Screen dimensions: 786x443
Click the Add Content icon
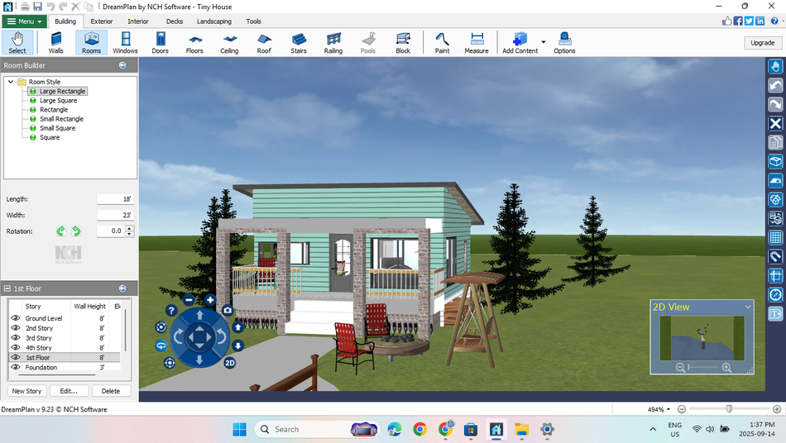pyautogui.click(x=520, y=42)
